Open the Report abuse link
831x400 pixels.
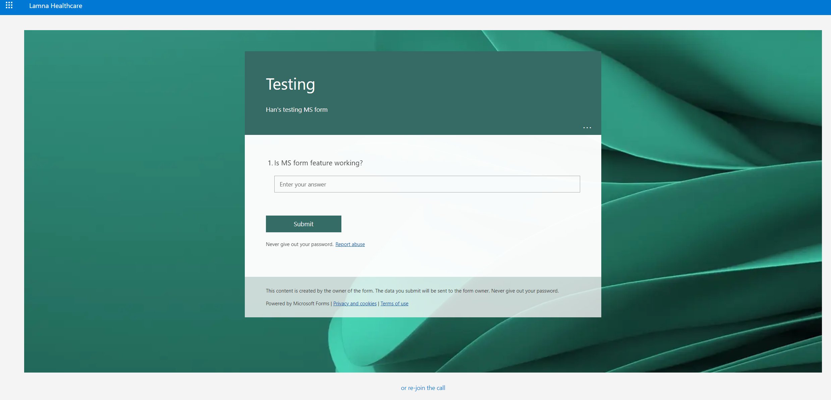pos(350,244)
